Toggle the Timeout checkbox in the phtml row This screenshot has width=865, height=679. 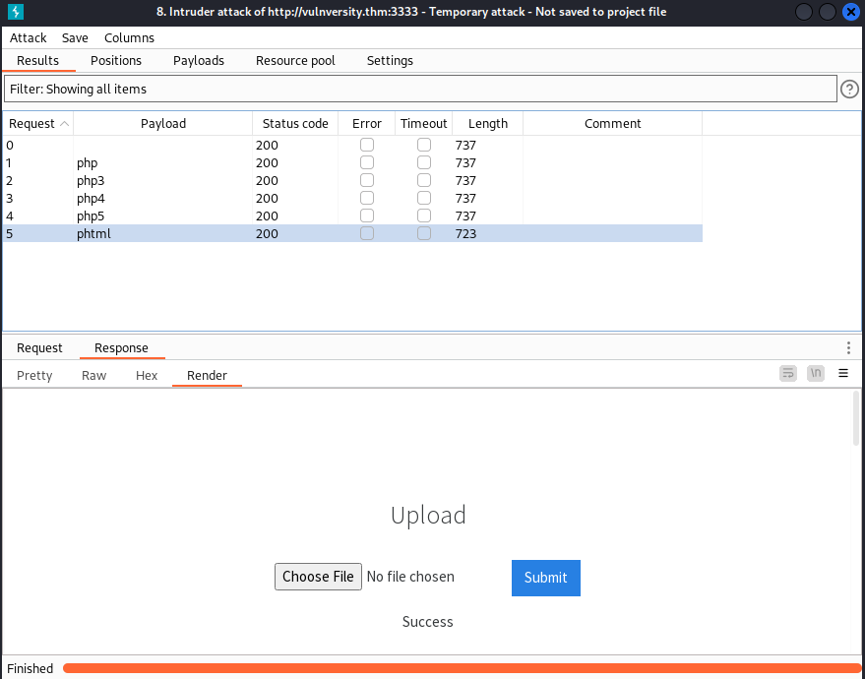[x=424, y=233]
